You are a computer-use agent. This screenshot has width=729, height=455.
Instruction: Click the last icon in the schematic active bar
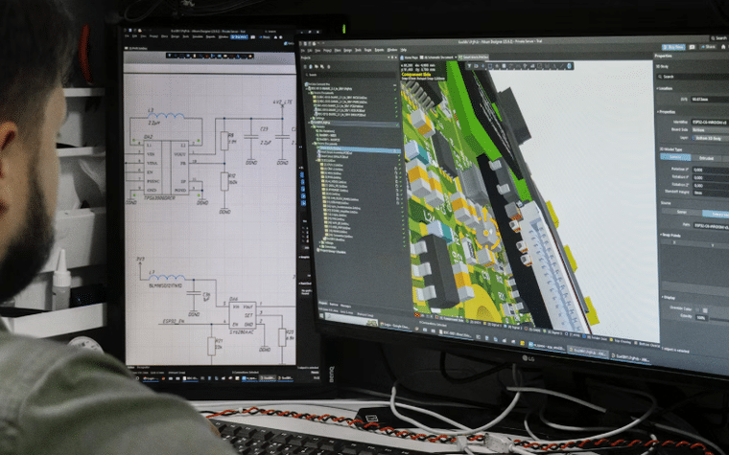coord(250,56)
